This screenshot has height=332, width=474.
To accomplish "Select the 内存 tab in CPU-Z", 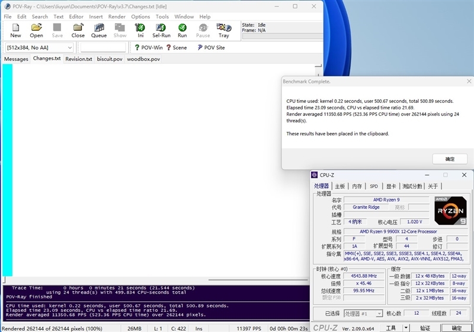I will click(357, 186).
